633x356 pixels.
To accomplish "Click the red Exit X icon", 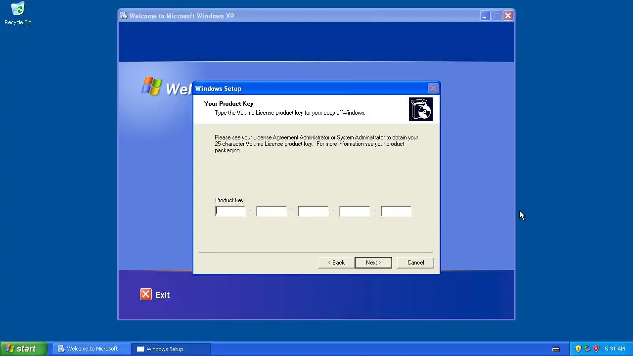I will coord(145,295).
